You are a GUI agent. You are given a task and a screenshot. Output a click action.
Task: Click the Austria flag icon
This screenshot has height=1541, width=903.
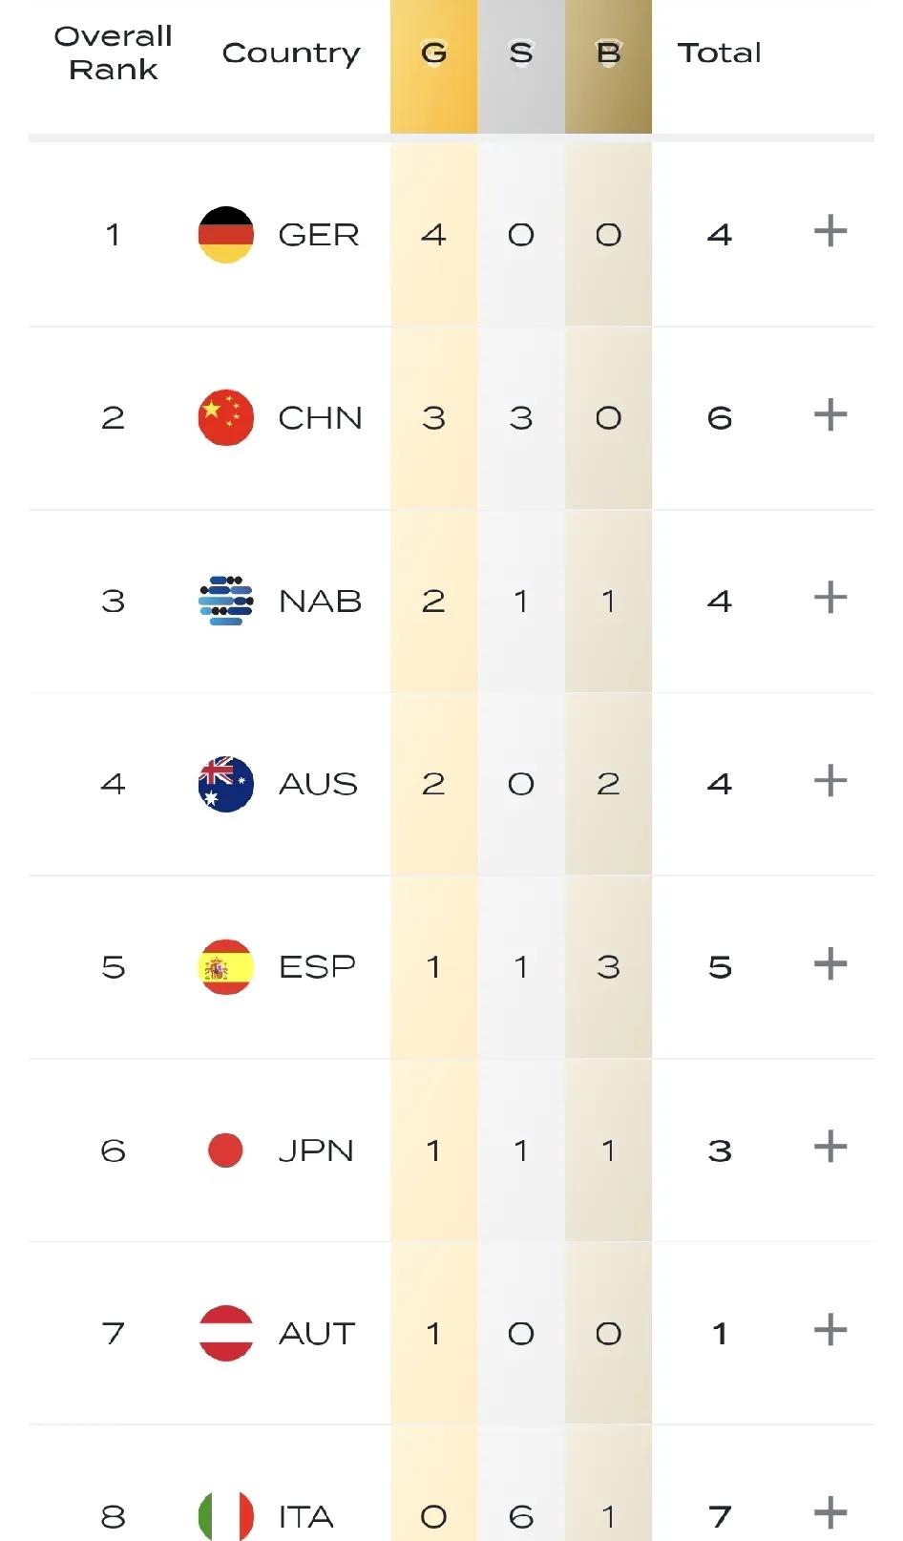[x=225, y=1333]
